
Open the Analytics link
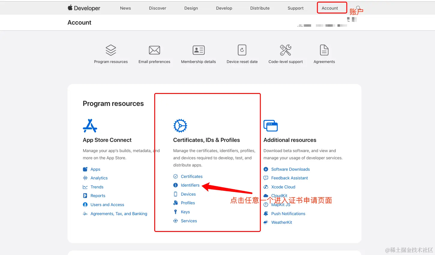tap(99, 178)
